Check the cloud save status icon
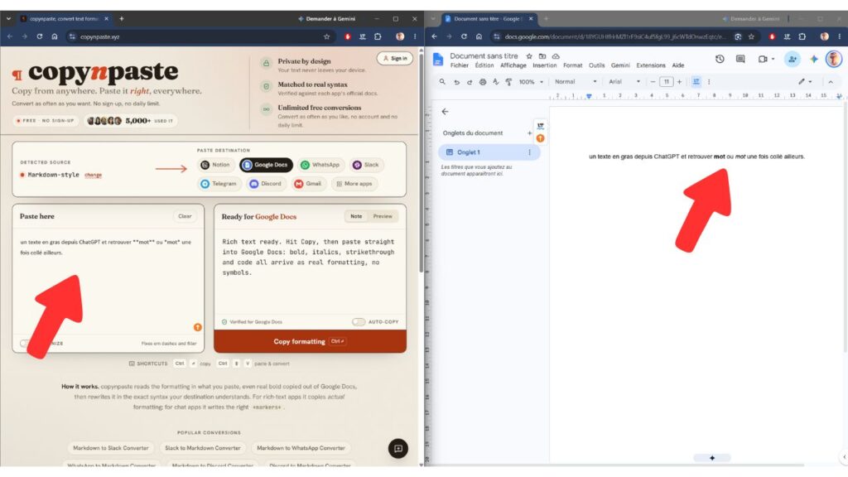This screenshot has height=477, width=848. pyautogui.click(x=556, y=55)
